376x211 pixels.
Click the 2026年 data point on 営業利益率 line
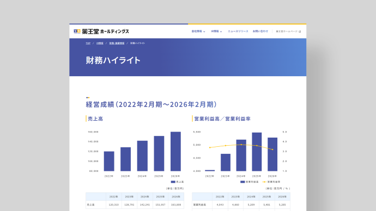[272, 150]
